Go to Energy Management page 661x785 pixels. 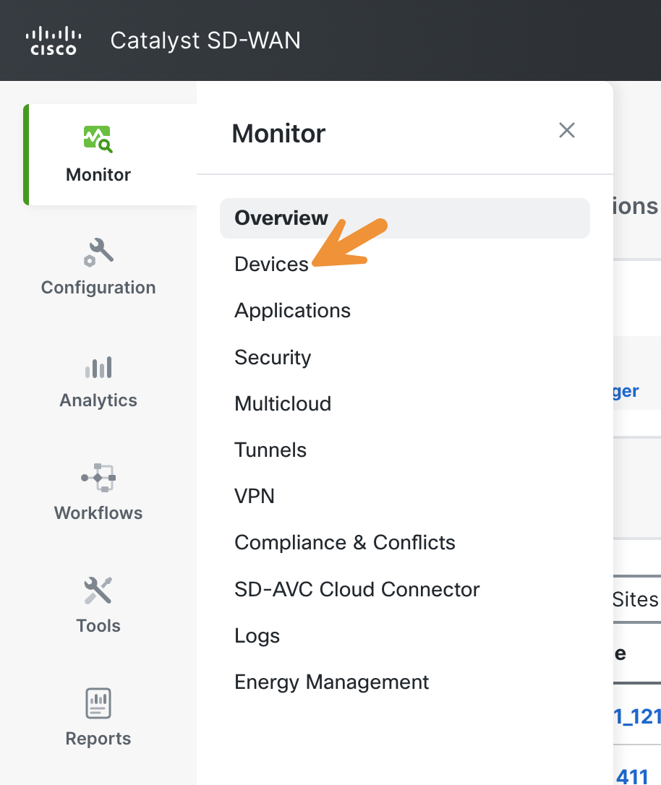pyautogui.click(x=331, y=682)
